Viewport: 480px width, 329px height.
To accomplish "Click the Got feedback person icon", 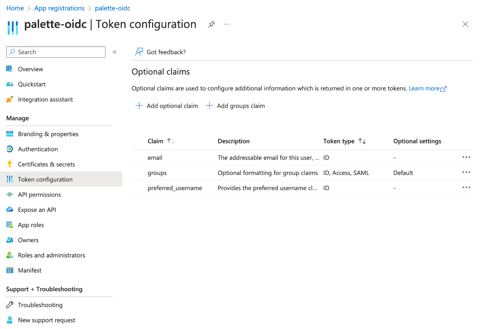I will (139, 52).
